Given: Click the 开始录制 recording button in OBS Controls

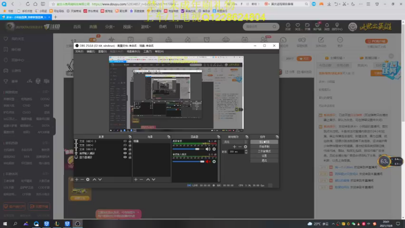Looking at the screenshot, I should pyautogui.click(x=264, y=146).
